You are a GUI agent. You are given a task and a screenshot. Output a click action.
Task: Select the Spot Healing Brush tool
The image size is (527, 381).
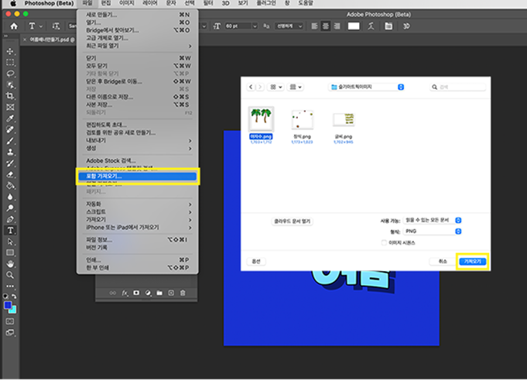[x=10, y=129]
